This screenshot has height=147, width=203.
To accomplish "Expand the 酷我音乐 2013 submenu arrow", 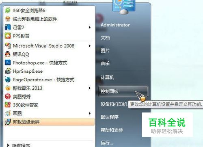I will pos(89,88).
